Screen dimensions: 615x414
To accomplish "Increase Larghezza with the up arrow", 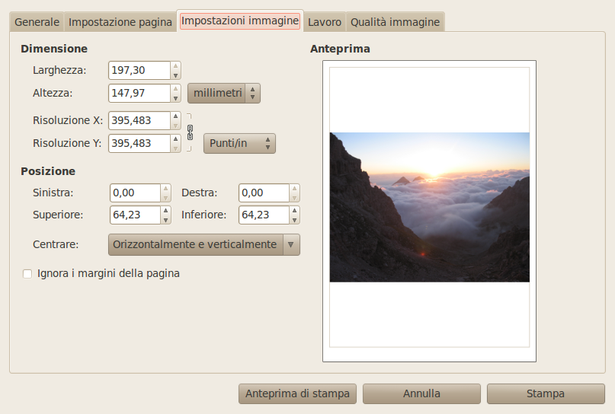I will tap(176, 66).
